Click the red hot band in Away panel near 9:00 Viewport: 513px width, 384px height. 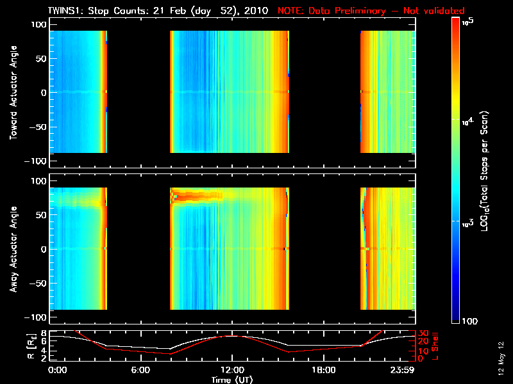pyautogui.click(x=196, y=196)
